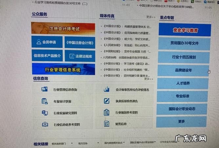Open news 《中国会计报》:社会组织党建
The width and height of the screenshot is (219, 148).
[126, 70]
